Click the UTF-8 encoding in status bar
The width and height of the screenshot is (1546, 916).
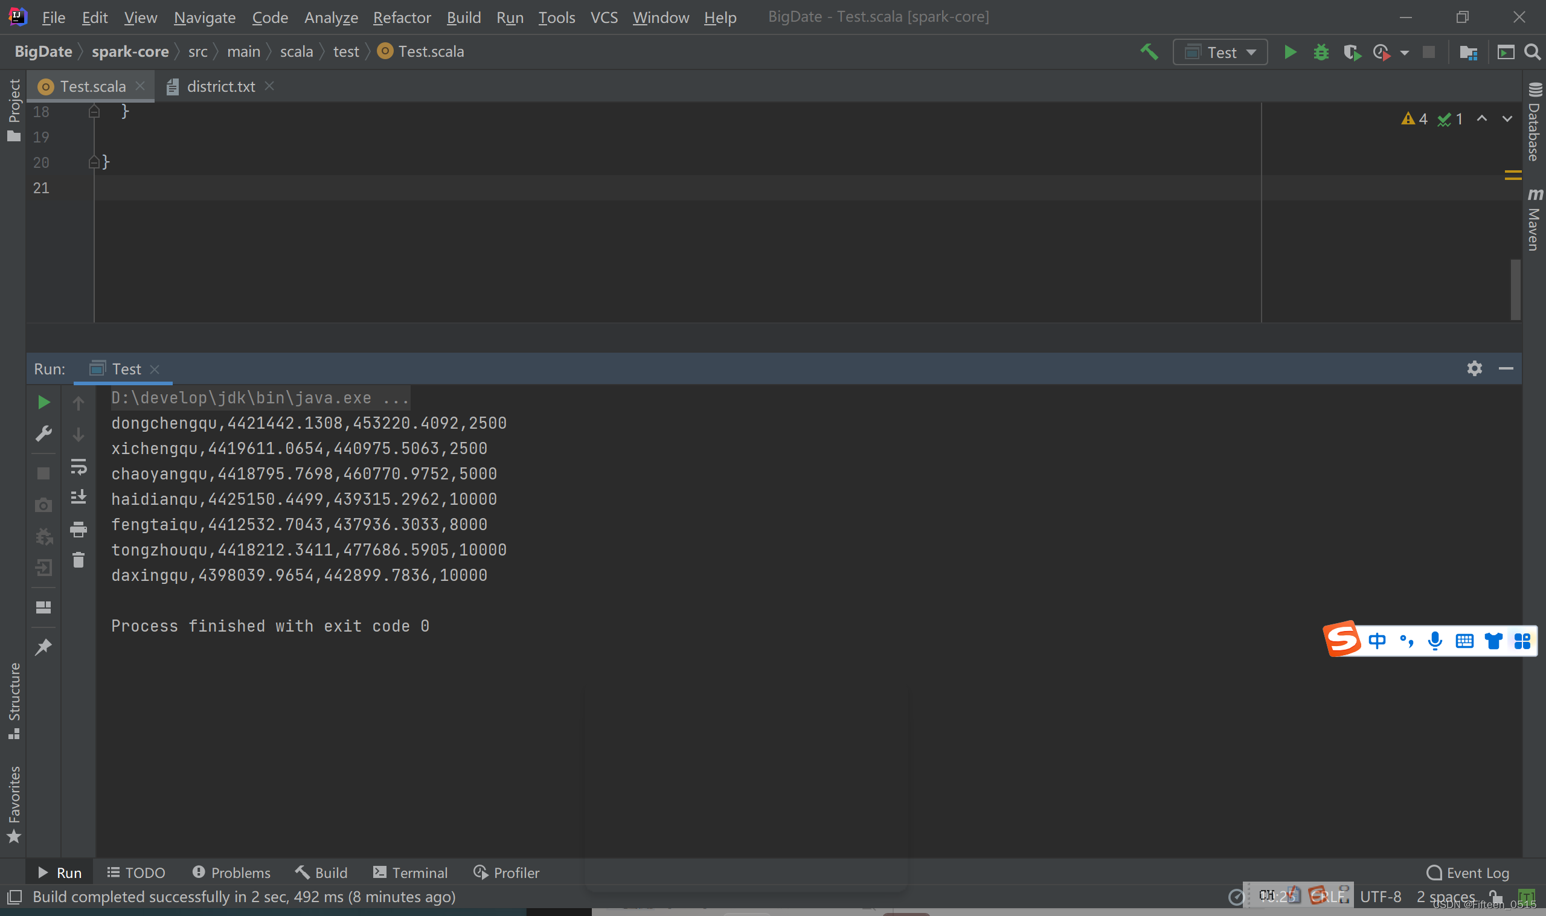pos(1381,896)
